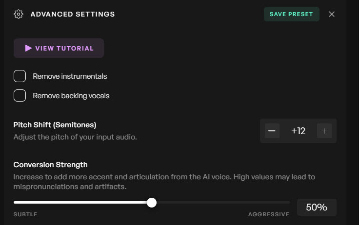The width and height of the screenshot is (359, 225).
Task: Click the Save Preset button
Action: pyautogui.click(x=291, y=14)
